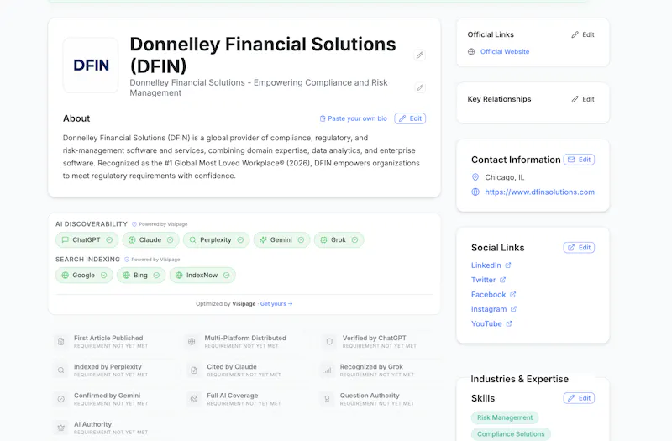Select the Compliance Solutions skill tag
This screenshot has width=672, height=441.
click(511, 434)
